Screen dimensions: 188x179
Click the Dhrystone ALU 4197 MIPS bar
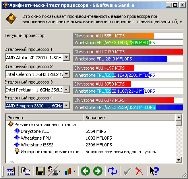tap(128, 68)
